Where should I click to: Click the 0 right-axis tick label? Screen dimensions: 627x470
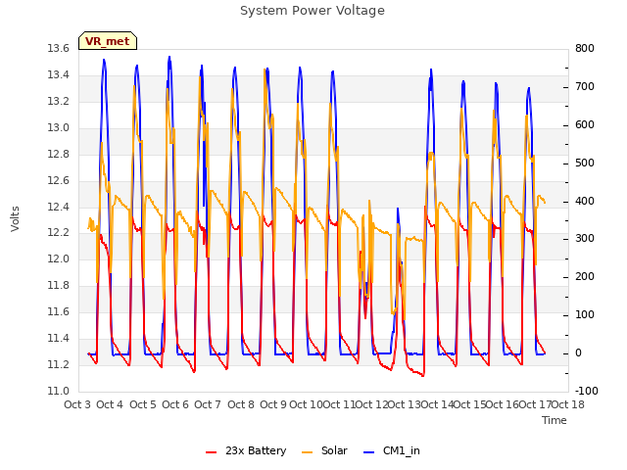(578, 352)
